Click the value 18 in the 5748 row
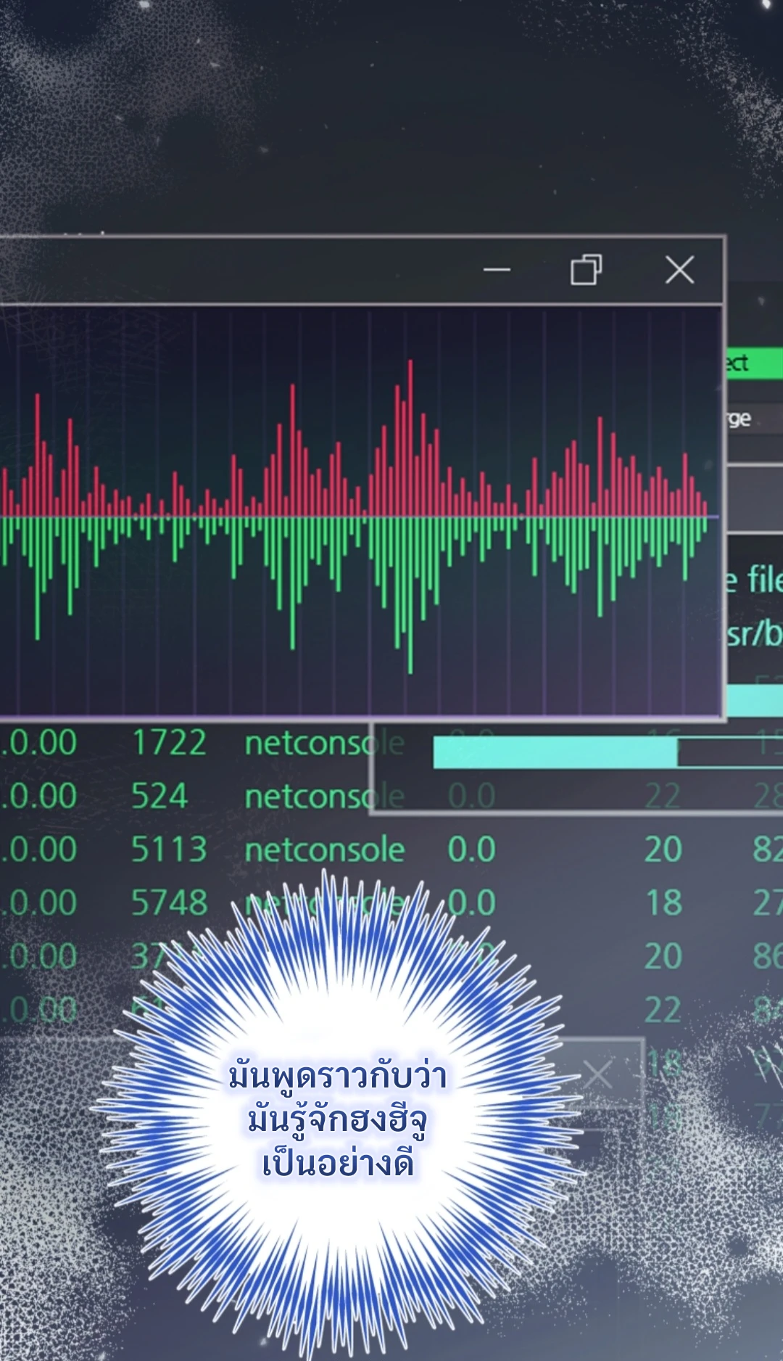The image size is (783, 1361). click(663, 903)
